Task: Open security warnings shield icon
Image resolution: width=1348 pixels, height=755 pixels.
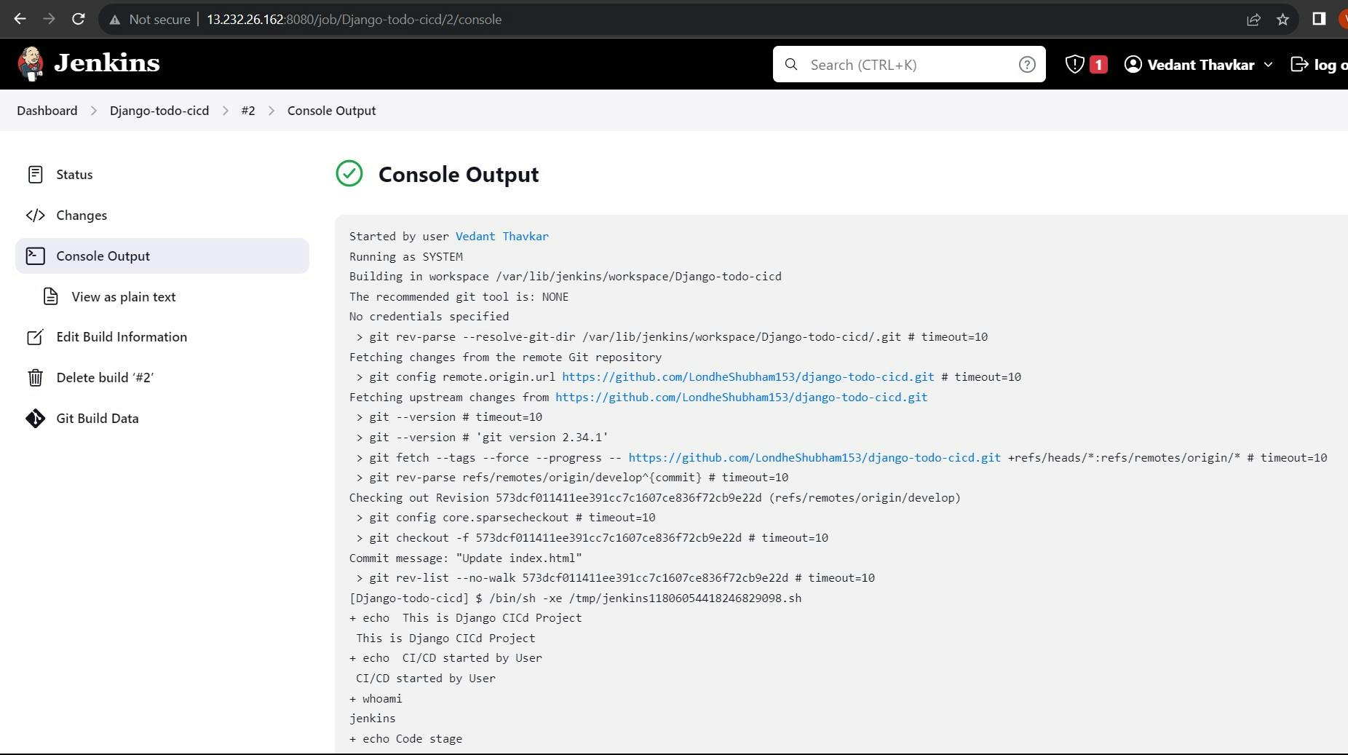Action: click(1074, 64)
